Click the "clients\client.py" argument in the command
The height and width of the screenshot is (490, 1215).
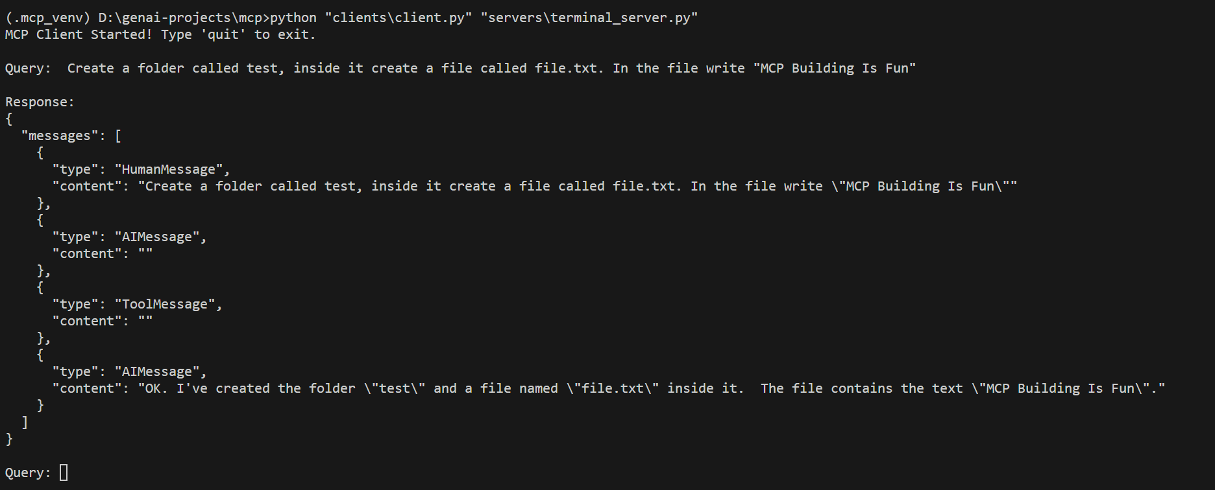(x=399, y=17)
